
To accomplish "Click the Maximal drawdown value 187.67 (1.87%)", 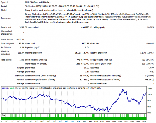I will click(82, 53).
